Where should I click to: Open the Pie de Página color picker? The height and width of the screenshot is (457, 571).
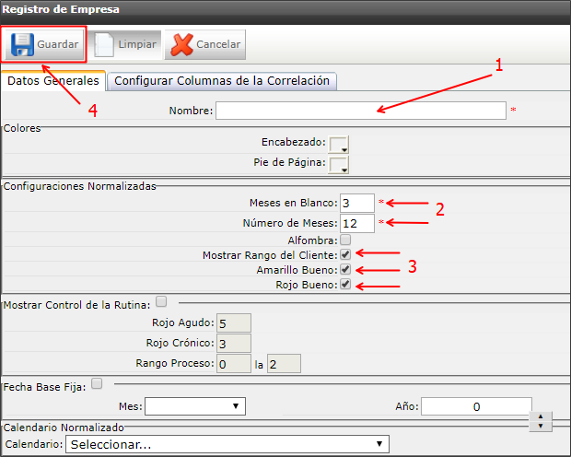pyautogui.click(x=338, y=165)
